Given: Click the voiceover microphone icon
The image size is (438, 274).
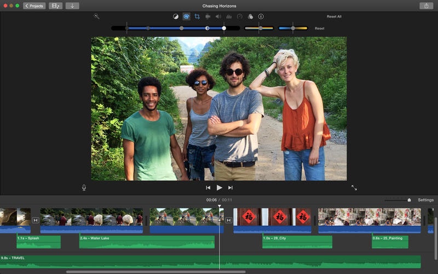Looking at the screenshot, I should pos(84,187).
